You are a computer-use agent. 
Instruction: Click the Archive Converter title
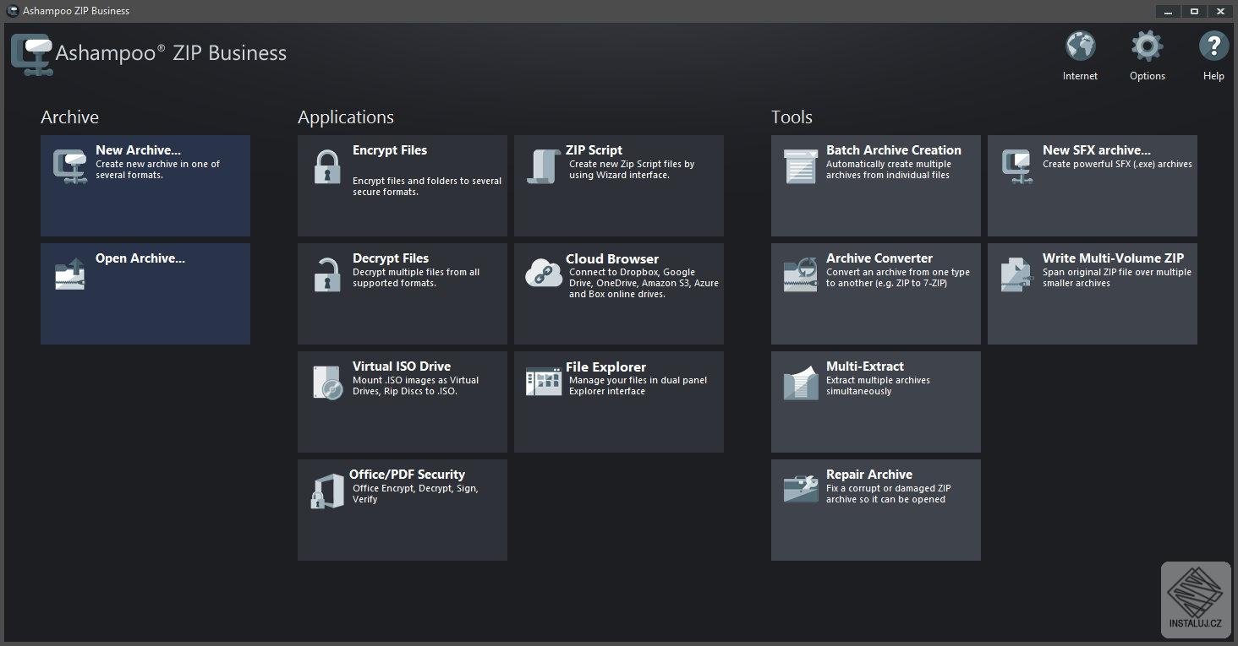click(x=879, y=258)
